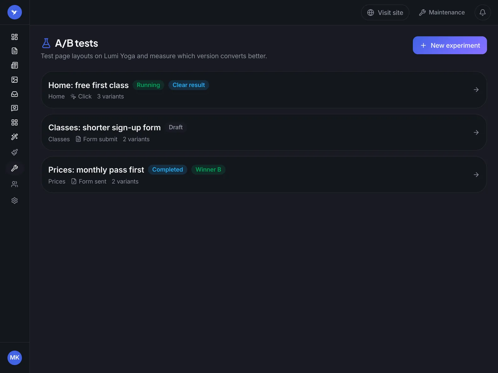Open the heart message reviews icon
Image resolution: width=498 pixels, height=373 pixels.
(15, 108)
